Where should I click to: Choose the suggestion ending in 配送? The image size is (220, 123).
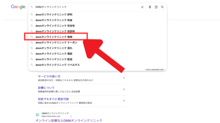click(98, 59)
